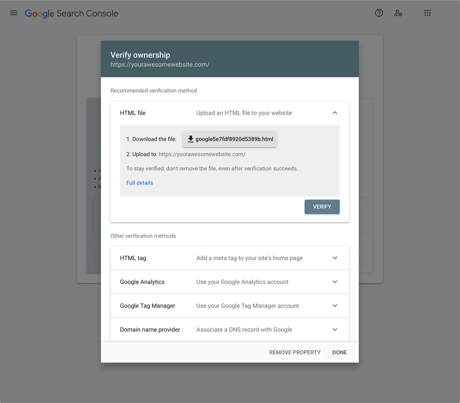Click the Google Search Console logo
Viewport: 460px width, 403px height.
click(71, 13)
